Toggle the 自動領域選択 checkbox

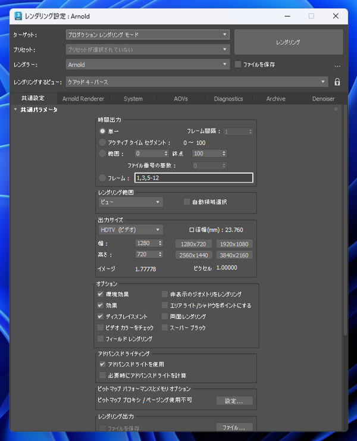[187, 202]
